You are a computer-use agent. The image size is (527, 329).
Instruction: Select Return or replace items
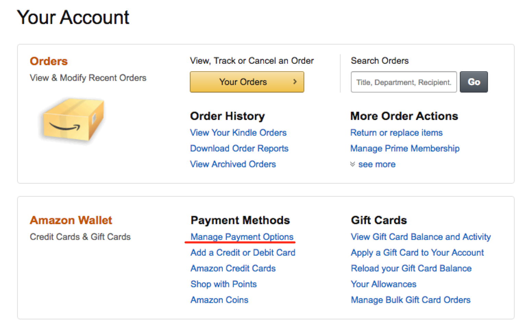click(396, 133)
